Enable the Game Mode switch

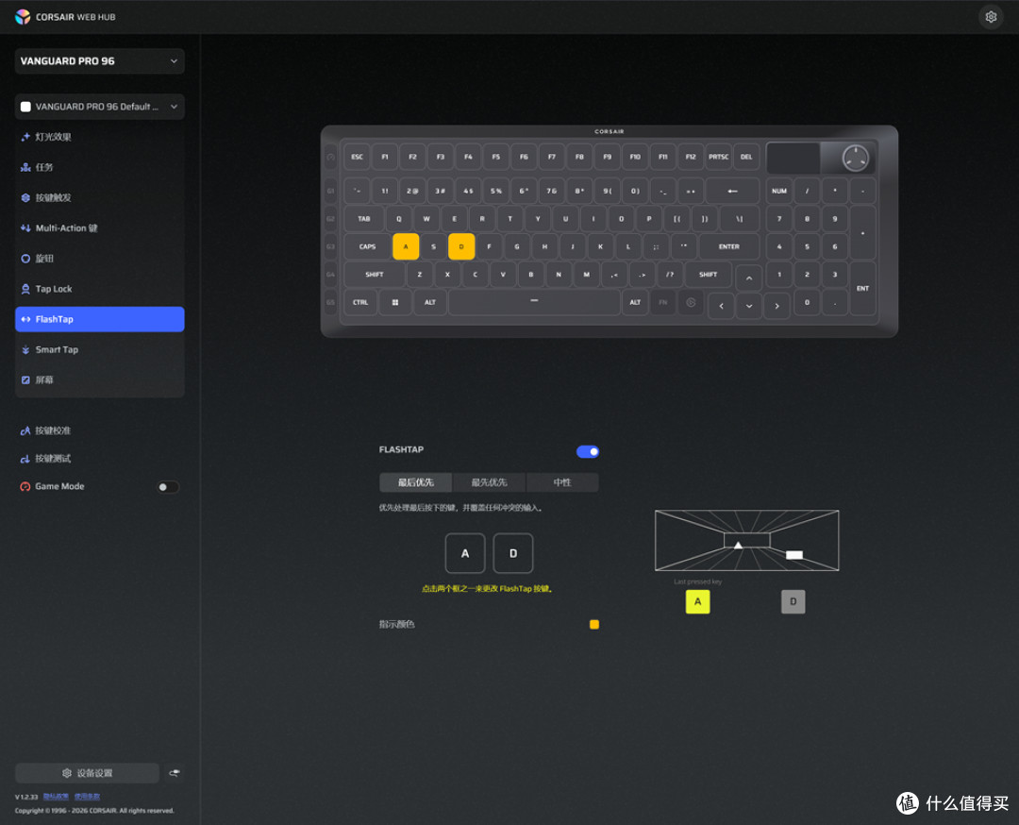(x=168, y=487)
